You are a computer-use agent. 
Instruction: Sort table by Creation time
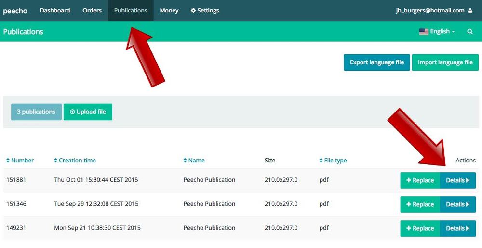75,161
